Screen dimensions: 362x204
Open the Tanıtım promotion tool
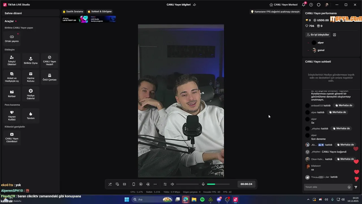pos(31,116)
